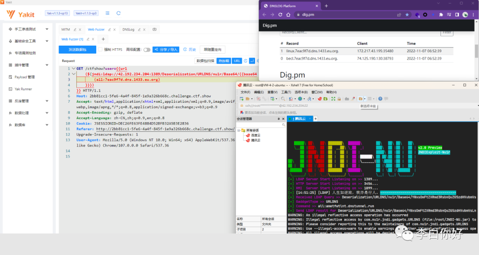Click the 分享 / 导入 button
The width and height of the screenshot is (479, 255).
[x=166, y=50]
